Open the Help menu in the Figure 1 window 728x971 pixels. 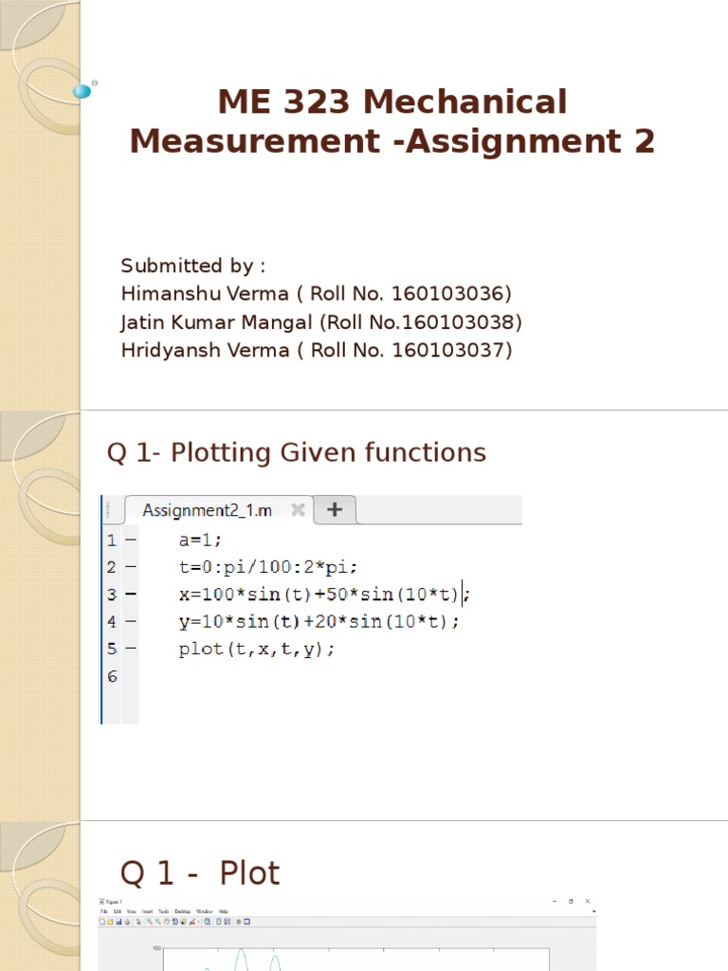pyautogui.click(x=224, y=911)
